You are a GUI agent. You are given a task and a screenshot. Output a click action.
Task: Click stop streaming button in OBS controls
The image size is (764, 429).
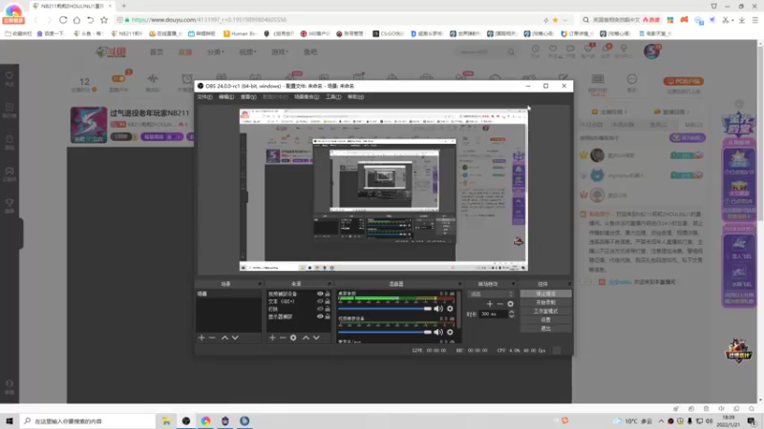545,294
